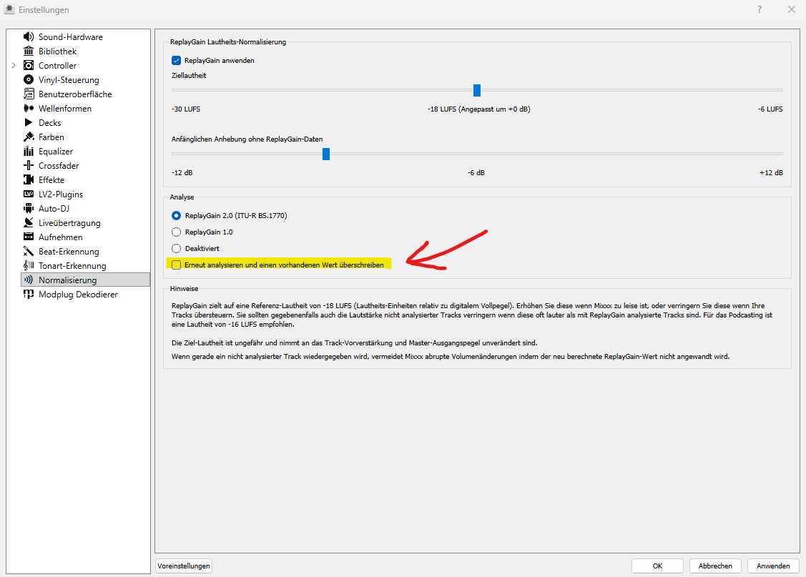Expand the Controller tree entry arrow
The image size is (806, 577).
click(14, 66)
